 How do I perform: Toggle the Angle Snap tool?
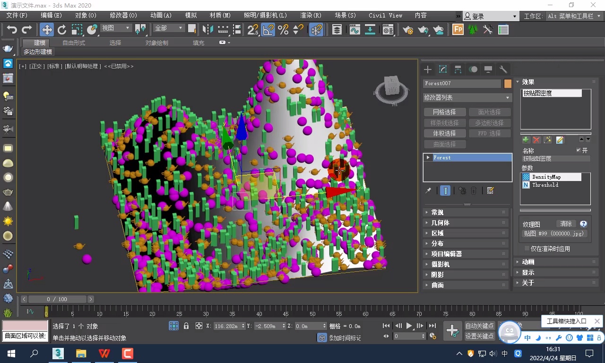pos(268,29)
